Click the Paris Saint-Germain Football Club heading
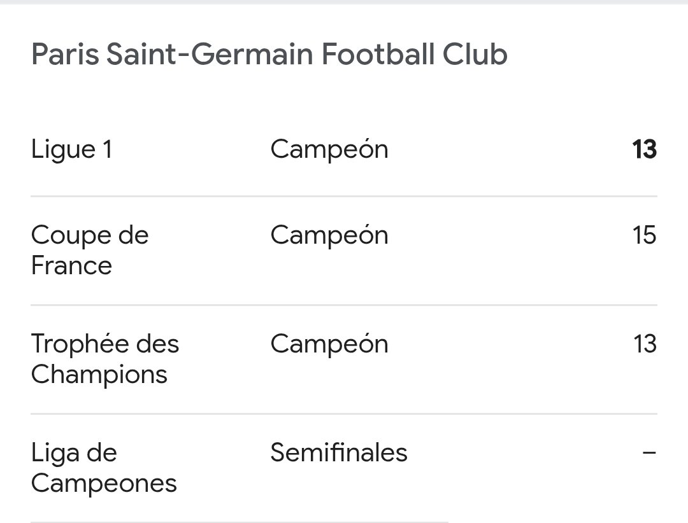 pos(269,54)
